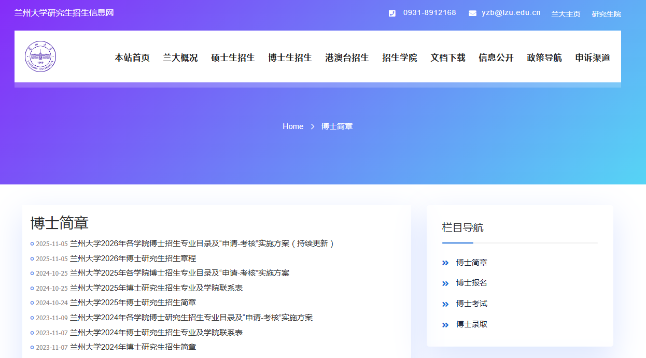The image size is (646, 358).
Task: Click the 研究生院 link at top right
Action: 606,14
